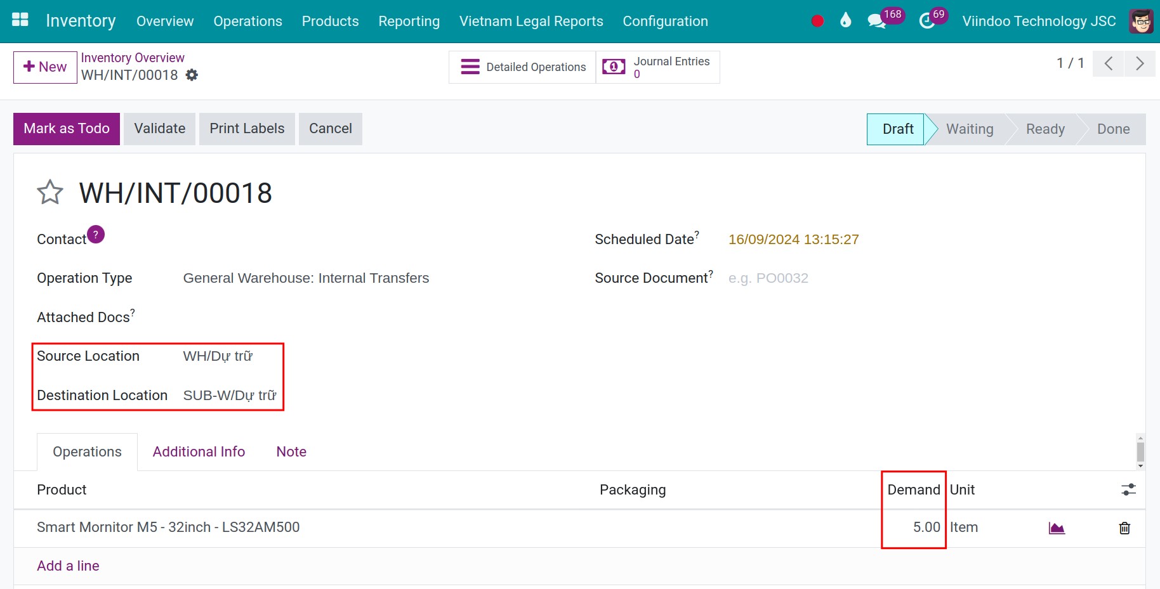This screenshot has height=589, width=1160.
Task: Create a New transfer record
Action: (45, 67)
